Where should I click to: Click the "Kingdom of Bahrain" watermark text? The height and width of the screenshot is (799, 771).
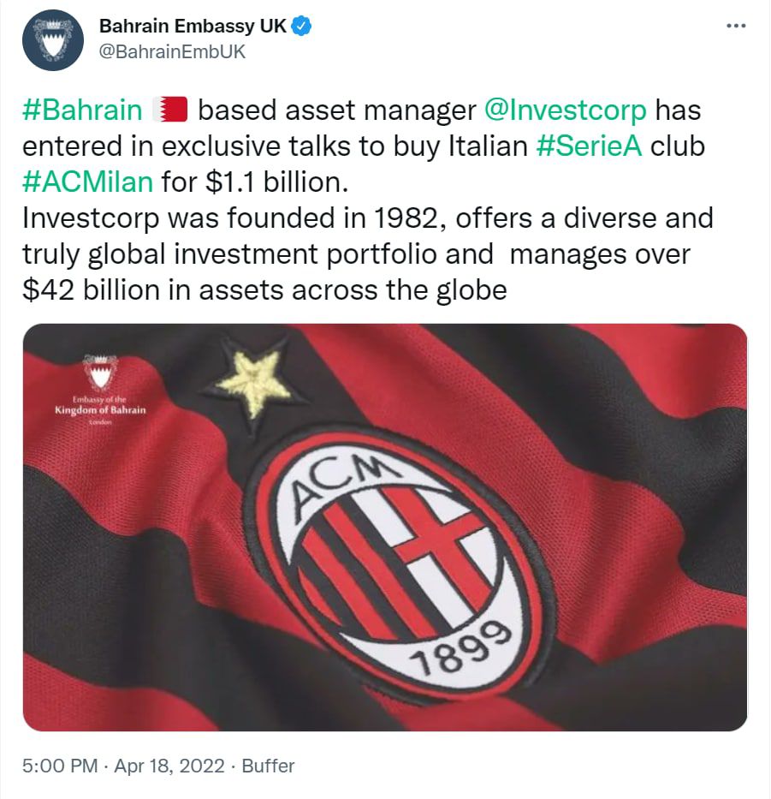pyautogui.click(x=100, y=410)
